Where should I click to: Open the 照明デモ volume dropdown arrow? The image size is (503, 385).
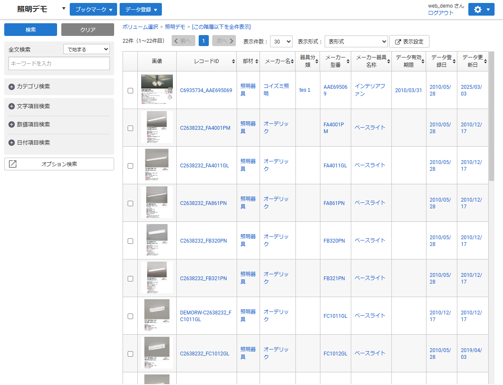click(x=63, y=8)
